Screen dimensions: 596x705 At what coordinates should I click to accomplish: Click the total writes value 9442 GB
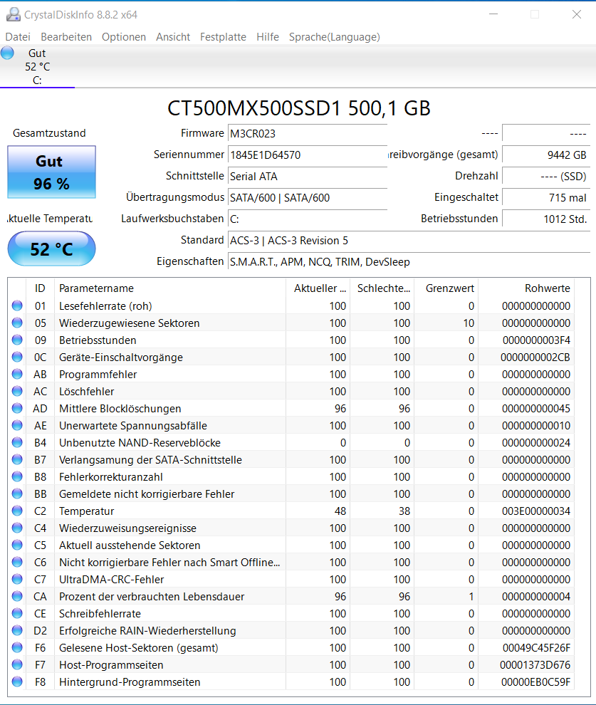[546, 155]
